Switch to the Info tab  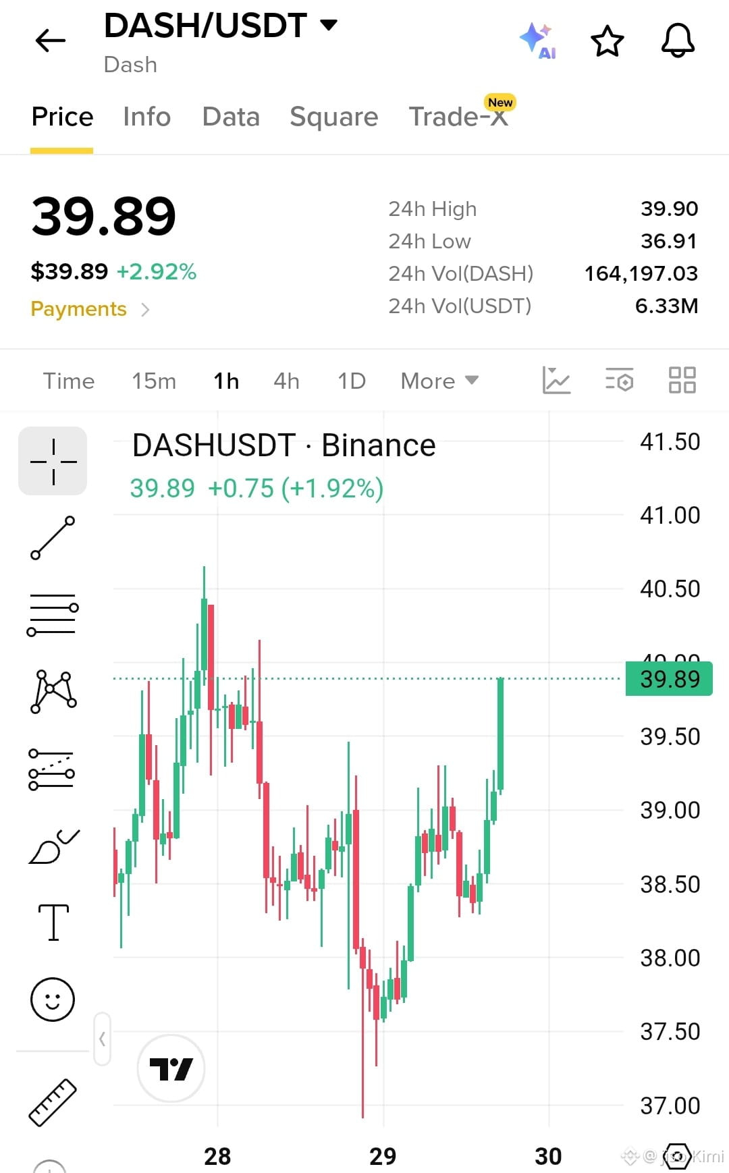146,117
